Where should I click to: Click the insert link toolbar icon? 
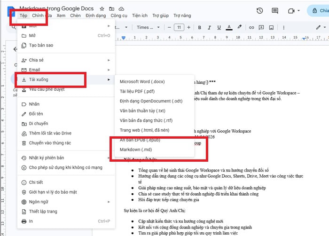(x=251, y=27)
